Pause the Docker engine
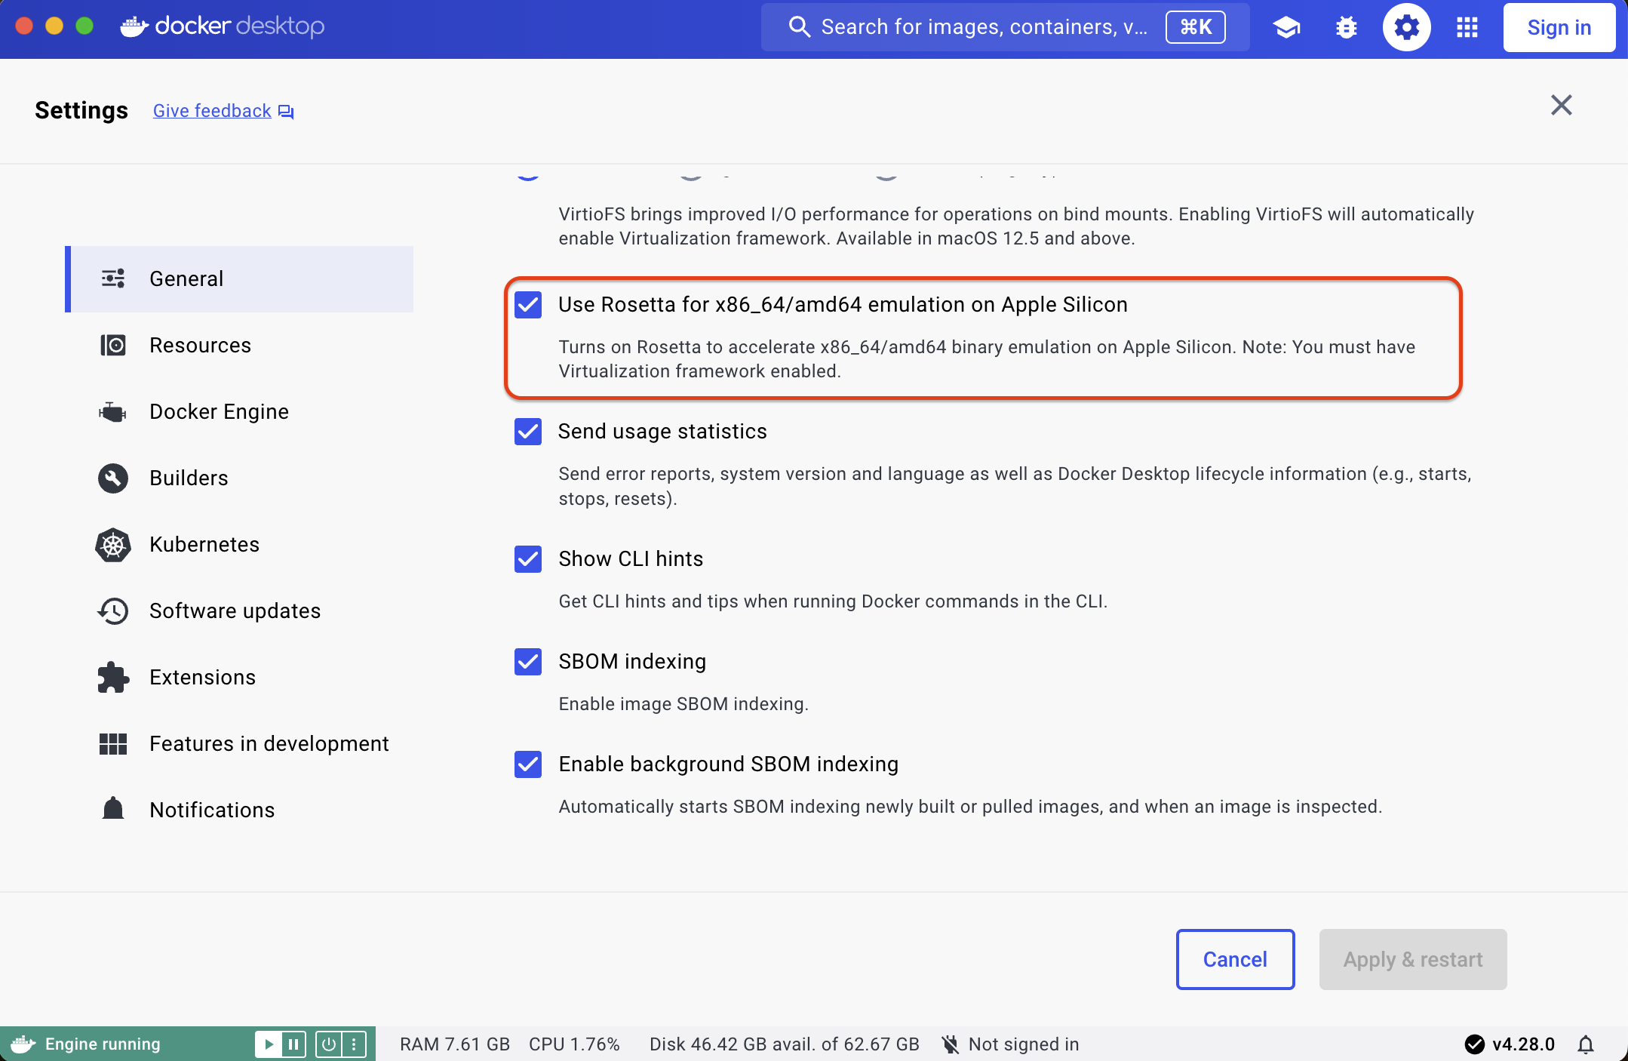The image size is (1628, 1061). (293, 1044)
